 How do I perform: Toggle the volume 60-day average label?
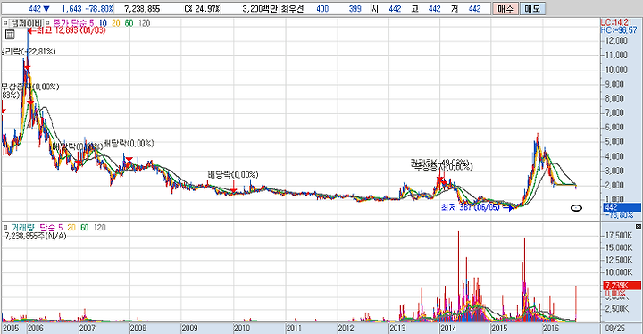pos(85,228)
